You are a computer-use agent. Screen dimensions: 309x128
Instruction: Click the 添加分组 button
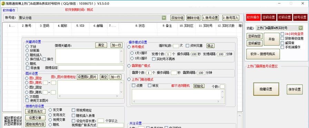coord(177,18)
